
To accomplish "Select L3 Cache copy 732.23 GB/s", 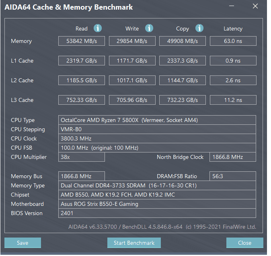I will [183, 100].
